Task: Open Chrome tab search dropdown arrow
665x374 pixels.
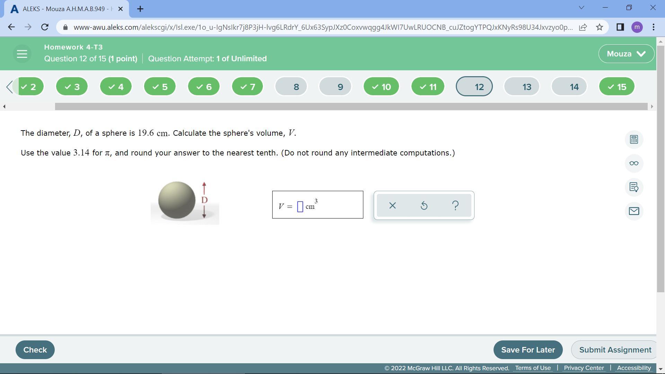Action: click(581, 8)
